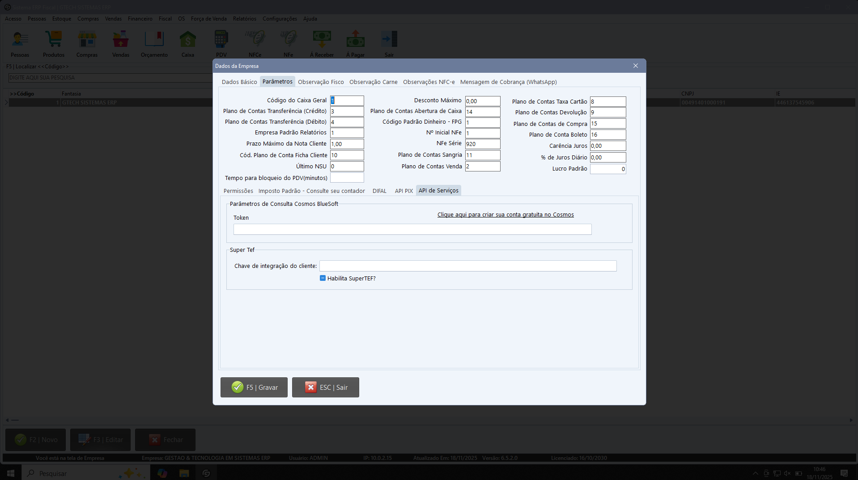Click the ESC | Sair button
Screen dimensions: 858x480
pos(325,387)
